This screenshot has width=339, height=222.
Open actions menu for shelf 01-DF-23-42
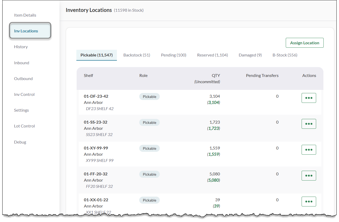309,98
